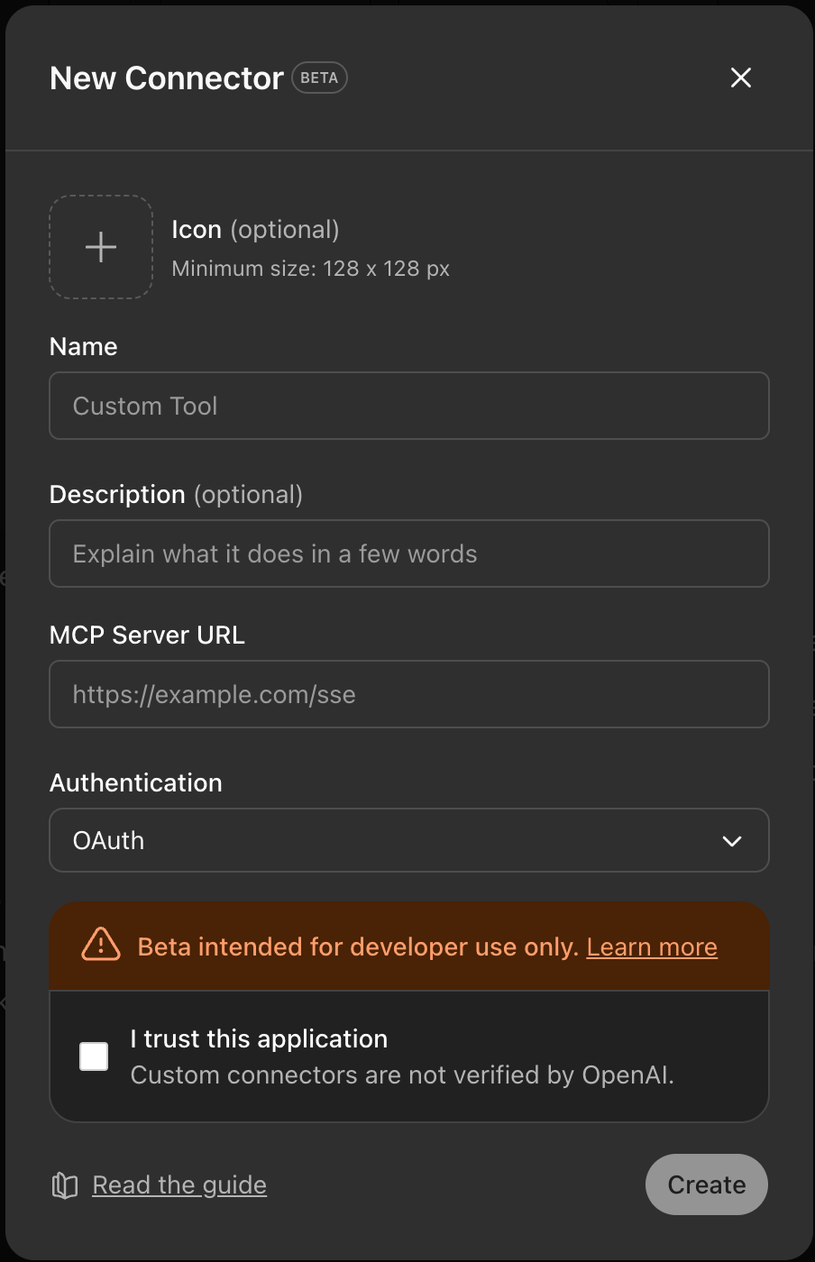The width and height of the screenshot is (815, 1262).
Task: Click the book icon beside Read the guide
Action: (65, 1185)
